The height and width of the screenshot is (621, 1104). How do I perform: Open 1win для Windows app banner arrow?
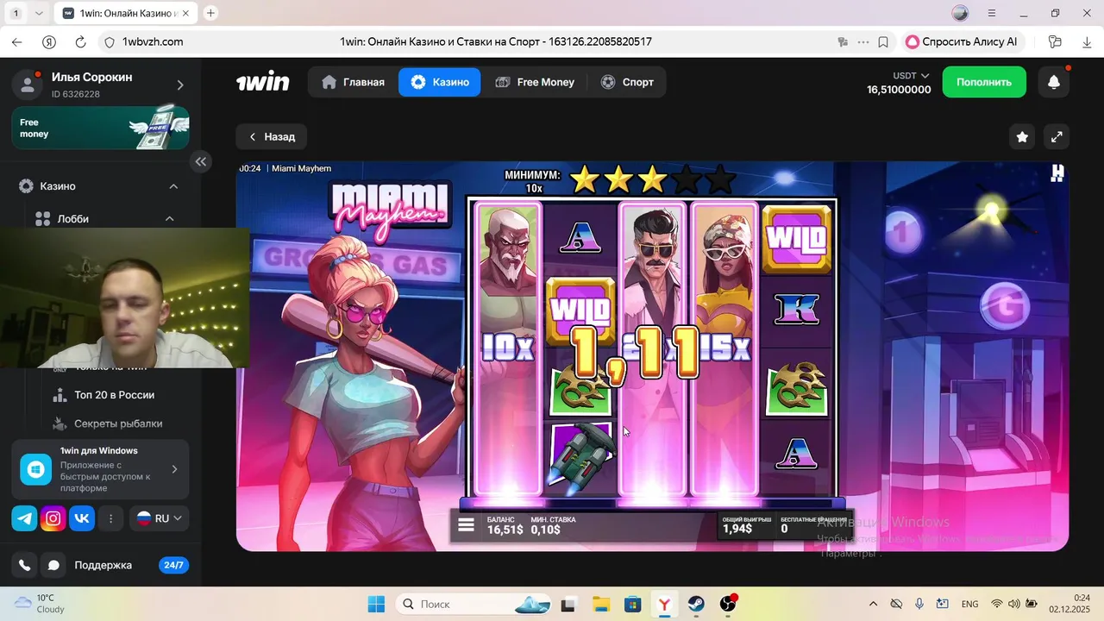coord(174,469)
